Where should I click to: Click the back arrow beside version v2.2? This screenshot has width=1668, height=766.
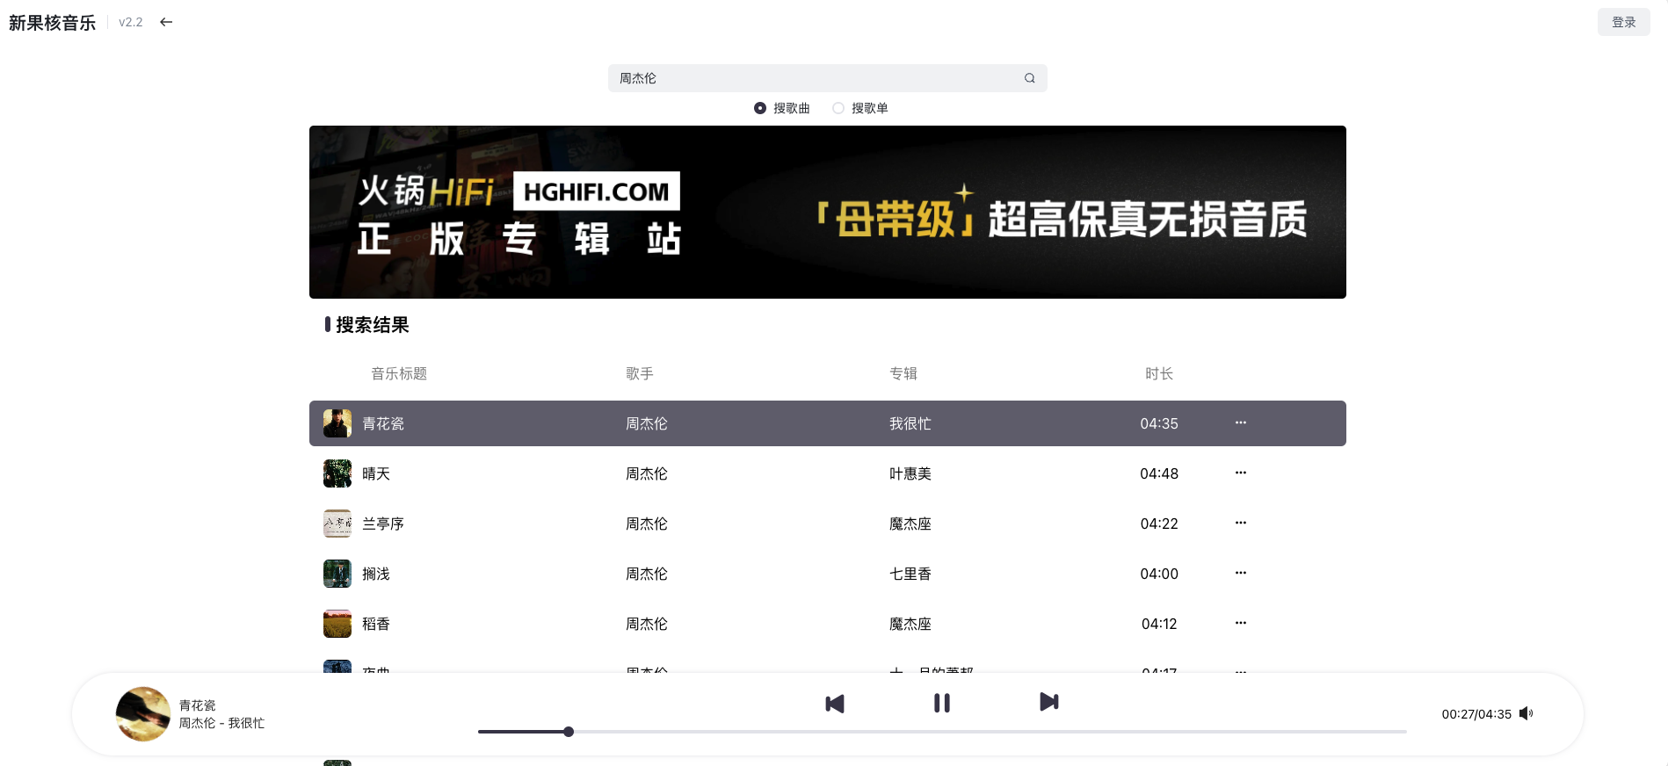pos(166,22)
